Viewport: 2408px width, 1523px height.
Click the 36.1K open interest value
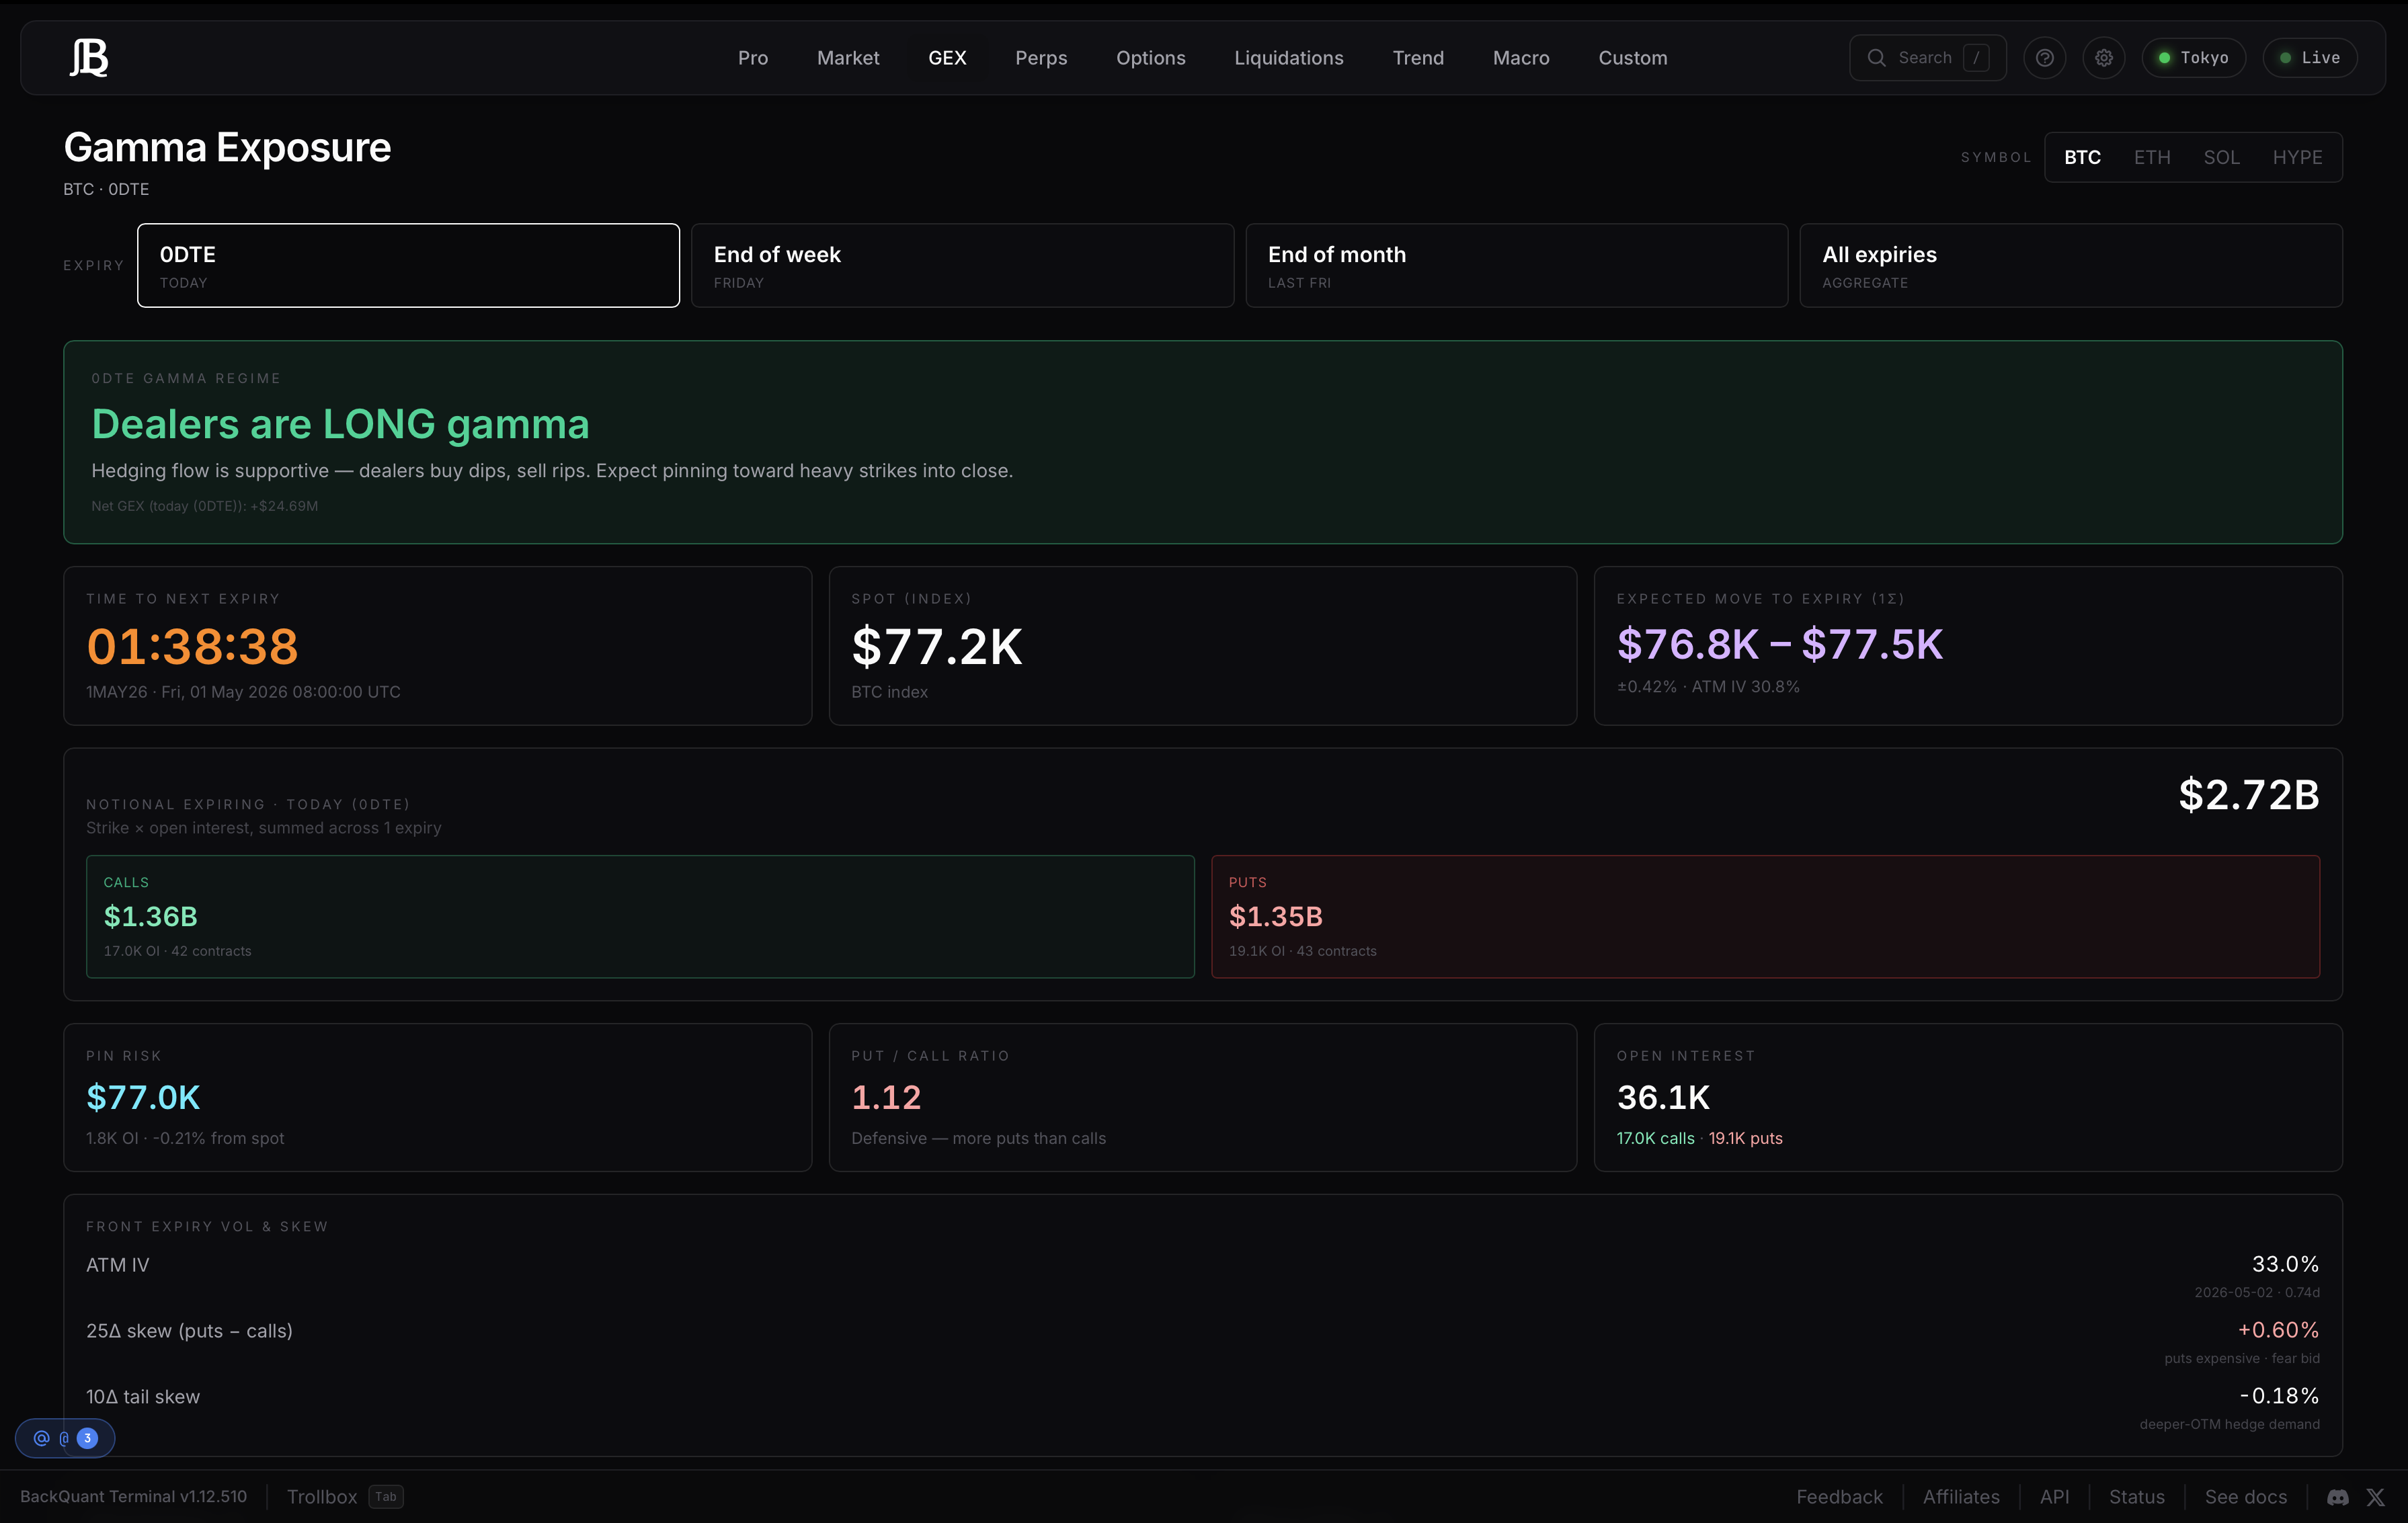[1664, 1098]
